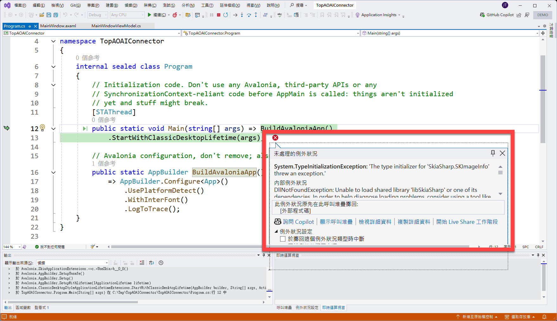Viewport: 557px width, 321px height.
Task: Collapse the class Program code block
Action: [x=53, y=66]
